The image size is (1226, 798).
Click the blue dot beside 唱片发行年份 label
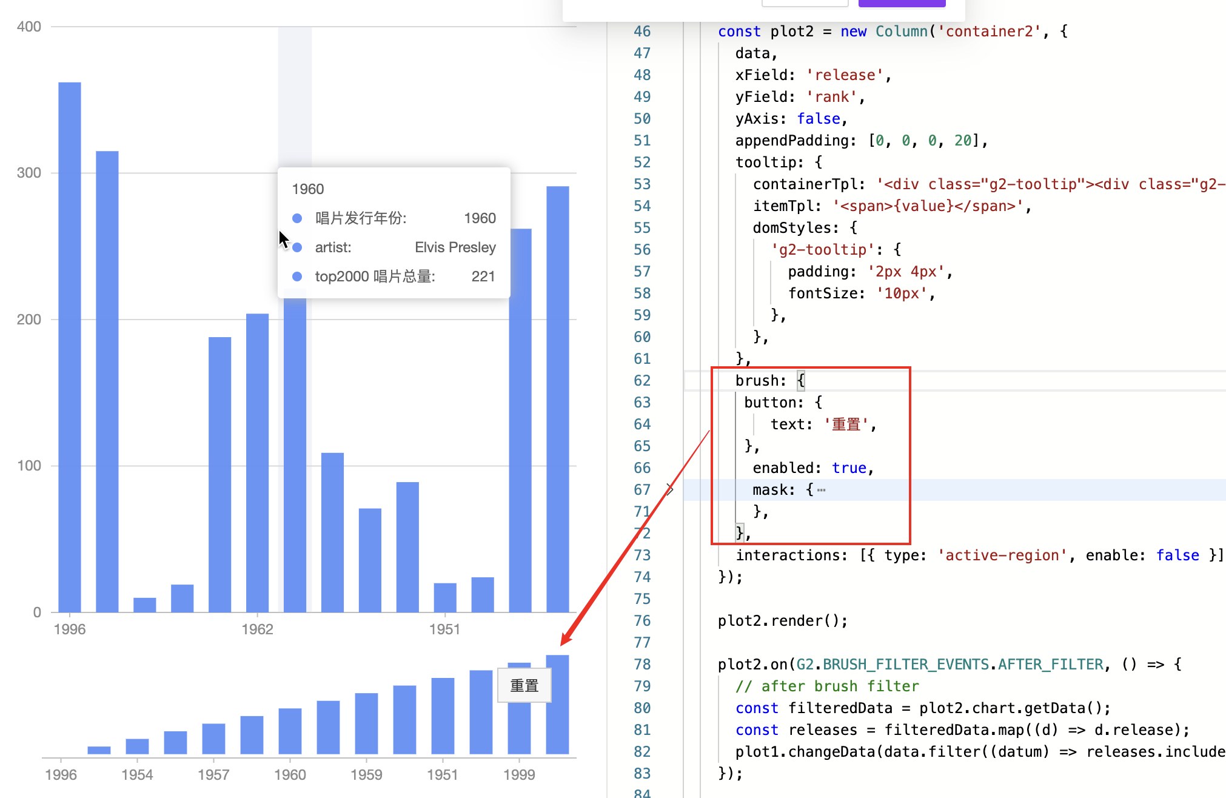pos(297,218)
